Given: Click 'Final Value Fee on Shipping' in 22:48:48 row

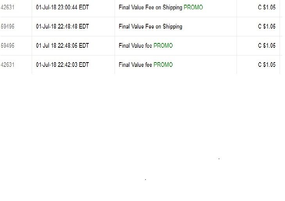Looking at the screenshot, I should click(x=151, y=27).
